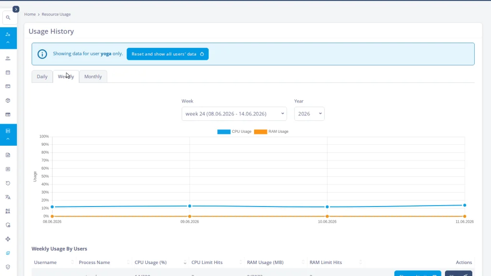Sort table by CPU Limit Hits column

[x=216, y=262]
